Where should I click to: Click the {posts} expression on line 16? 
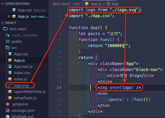click(116, 99)
